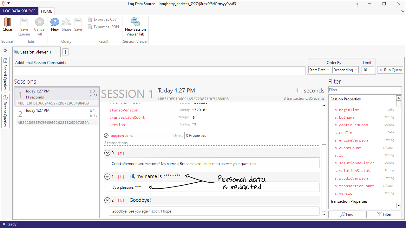Open the Recent Queries side panel
Screen dimensions: 406x228
click(5, 111)
